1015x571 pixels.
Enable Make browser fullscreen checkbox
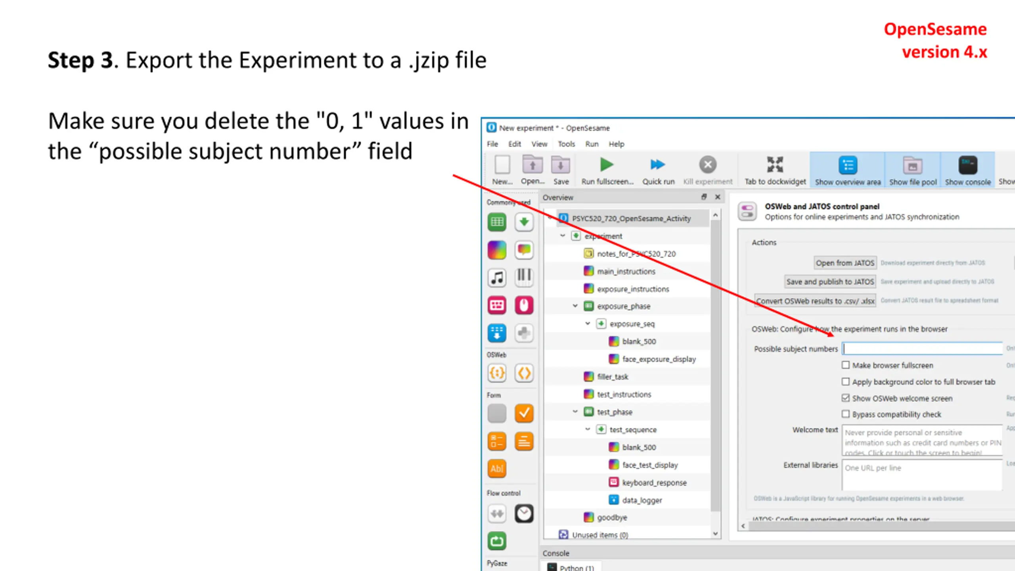point(846,365)
